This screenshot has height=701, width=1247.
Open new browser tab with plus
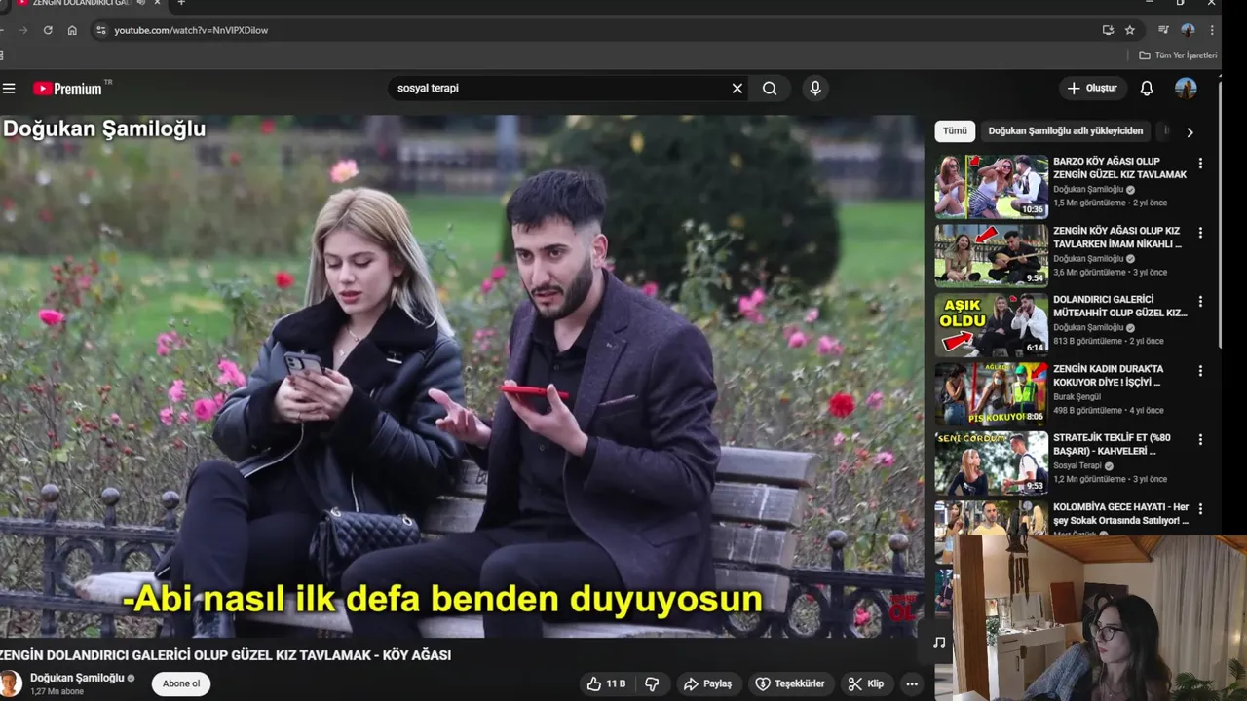tap(181, 3)
